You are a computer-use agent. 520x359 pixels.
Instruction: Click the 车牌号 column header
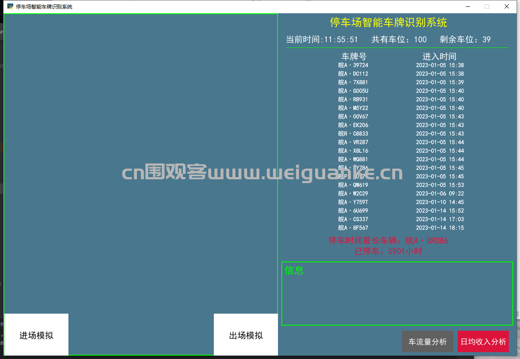(354, 56)
